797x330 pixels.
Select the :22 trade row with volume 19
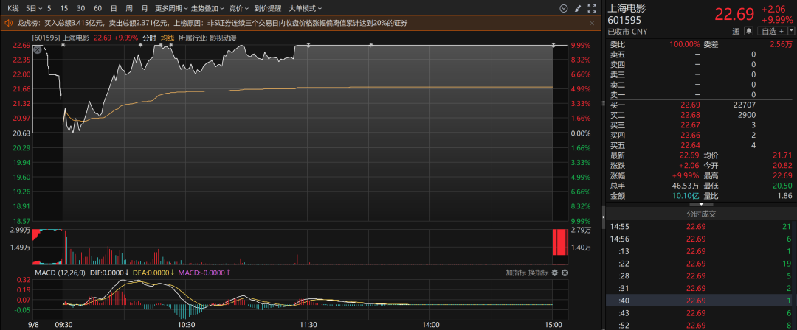(701, 264)
